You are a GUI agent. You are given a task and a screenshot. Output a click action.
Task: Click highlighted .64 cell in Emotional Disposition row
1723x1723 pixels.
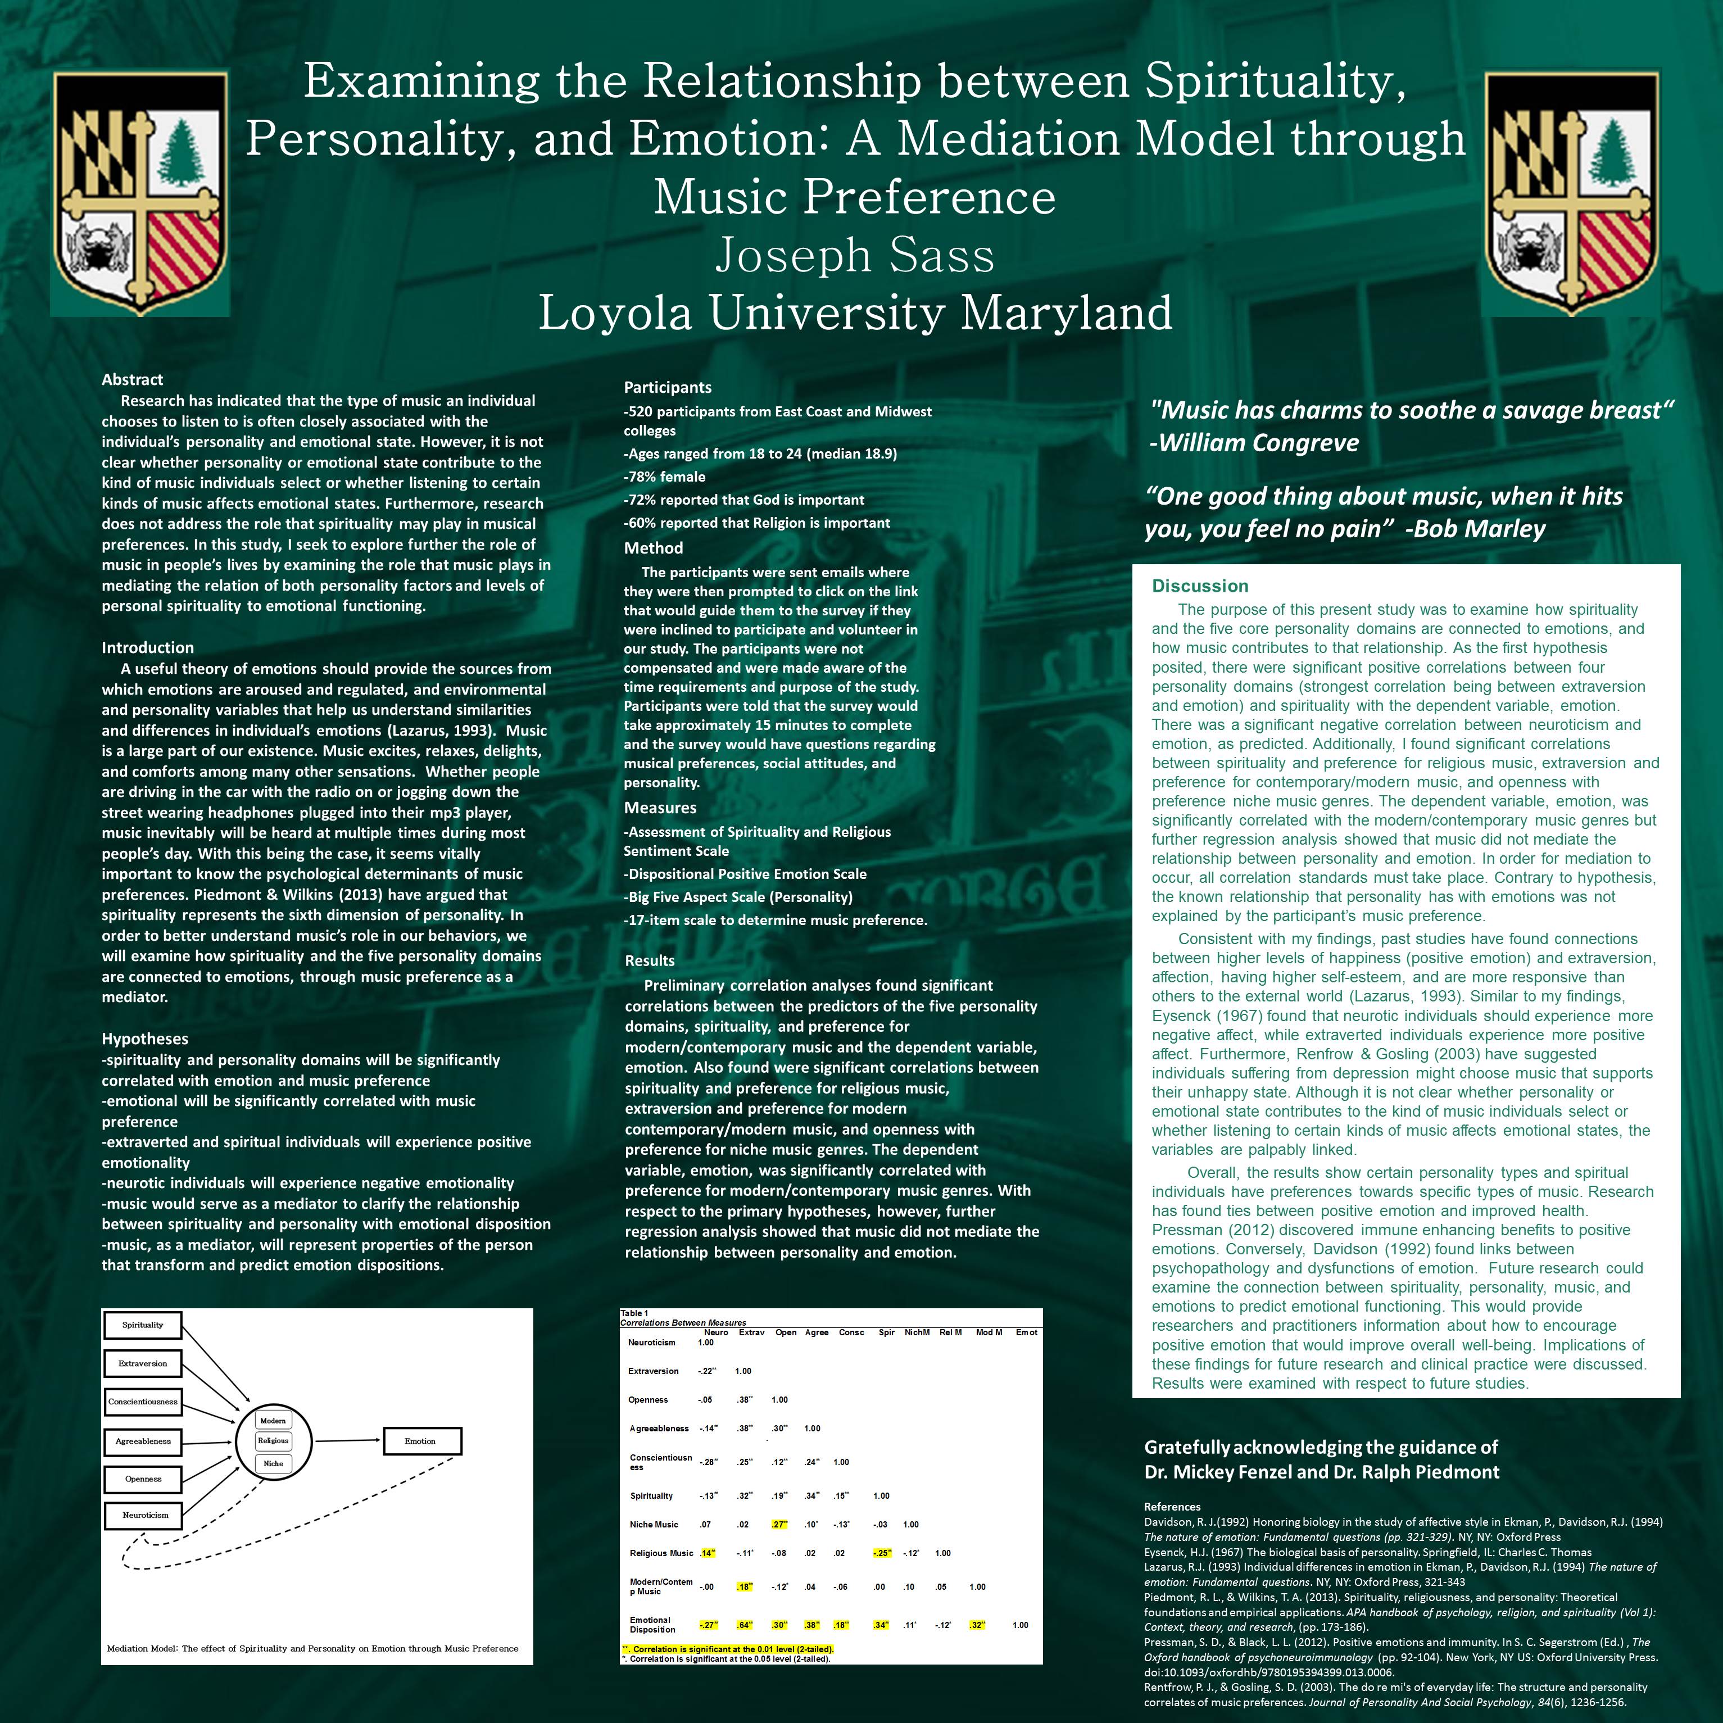point(745,1625)
